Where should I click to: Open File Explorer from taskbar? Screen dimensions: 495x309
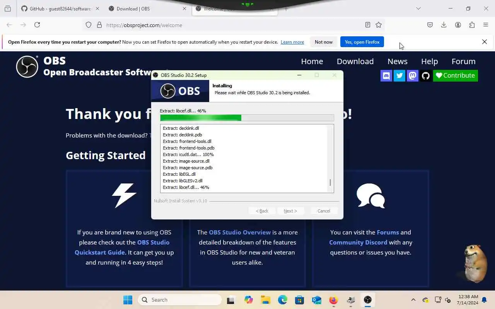265,300
